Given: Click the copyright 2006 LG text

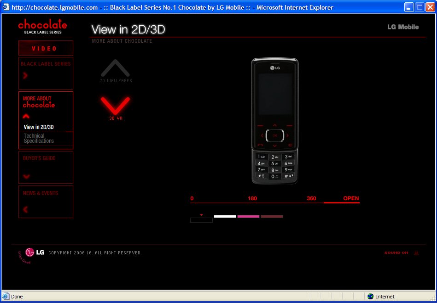Looking at the screenshot, I should (x=95, y=253).
